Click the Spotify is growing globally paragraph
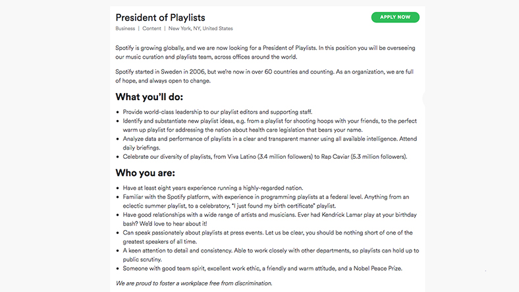 263,53
